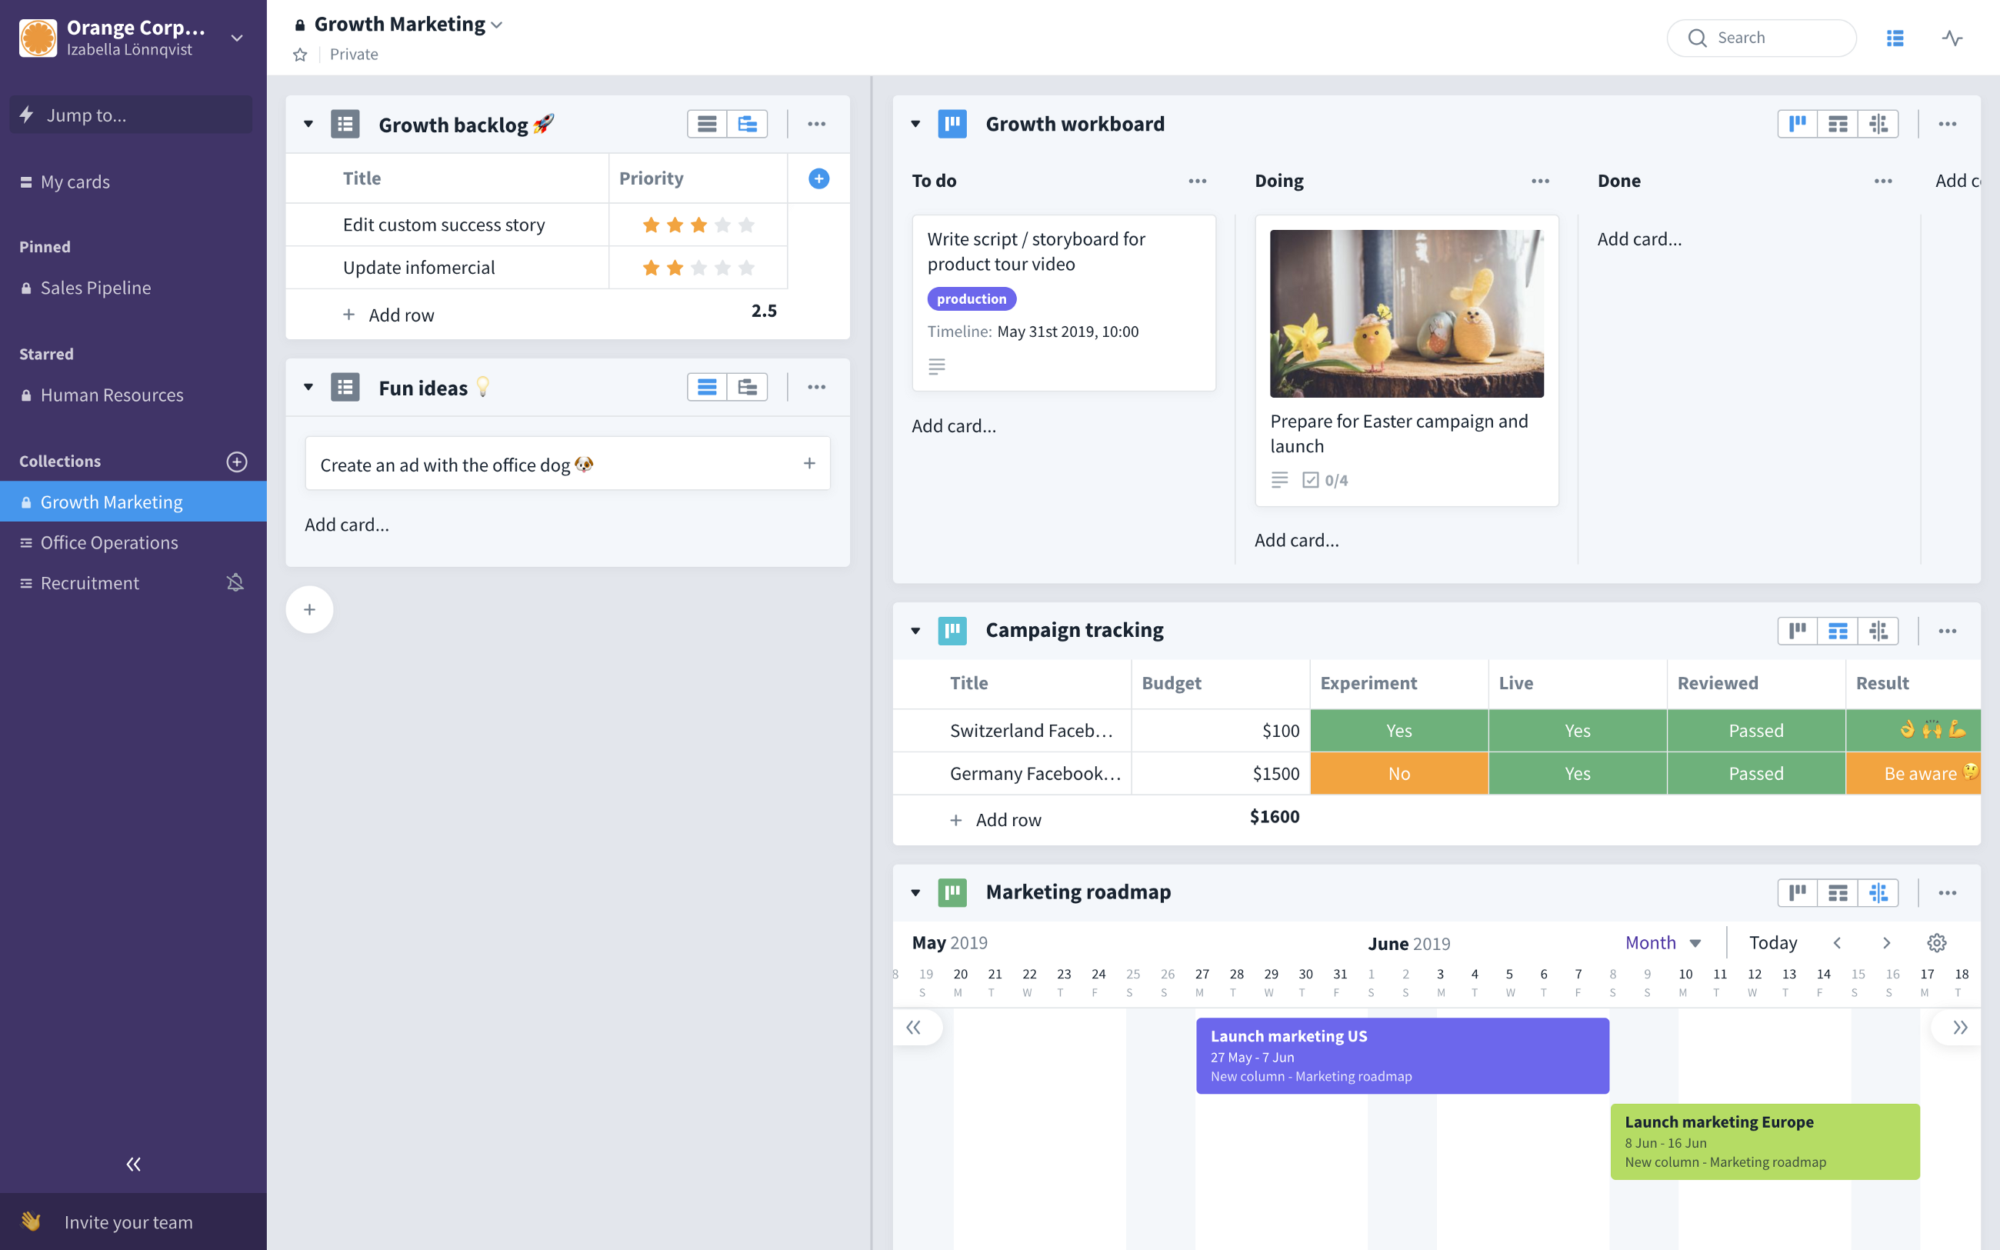2000x1250 pixels.
Task: Open the search field in the top bar
Action: pos(1762,37)
